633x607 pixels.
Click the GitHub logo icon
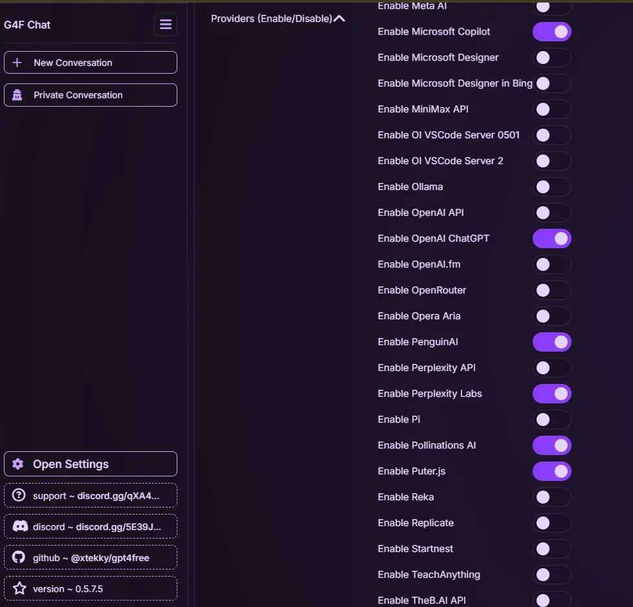point(19,557)
